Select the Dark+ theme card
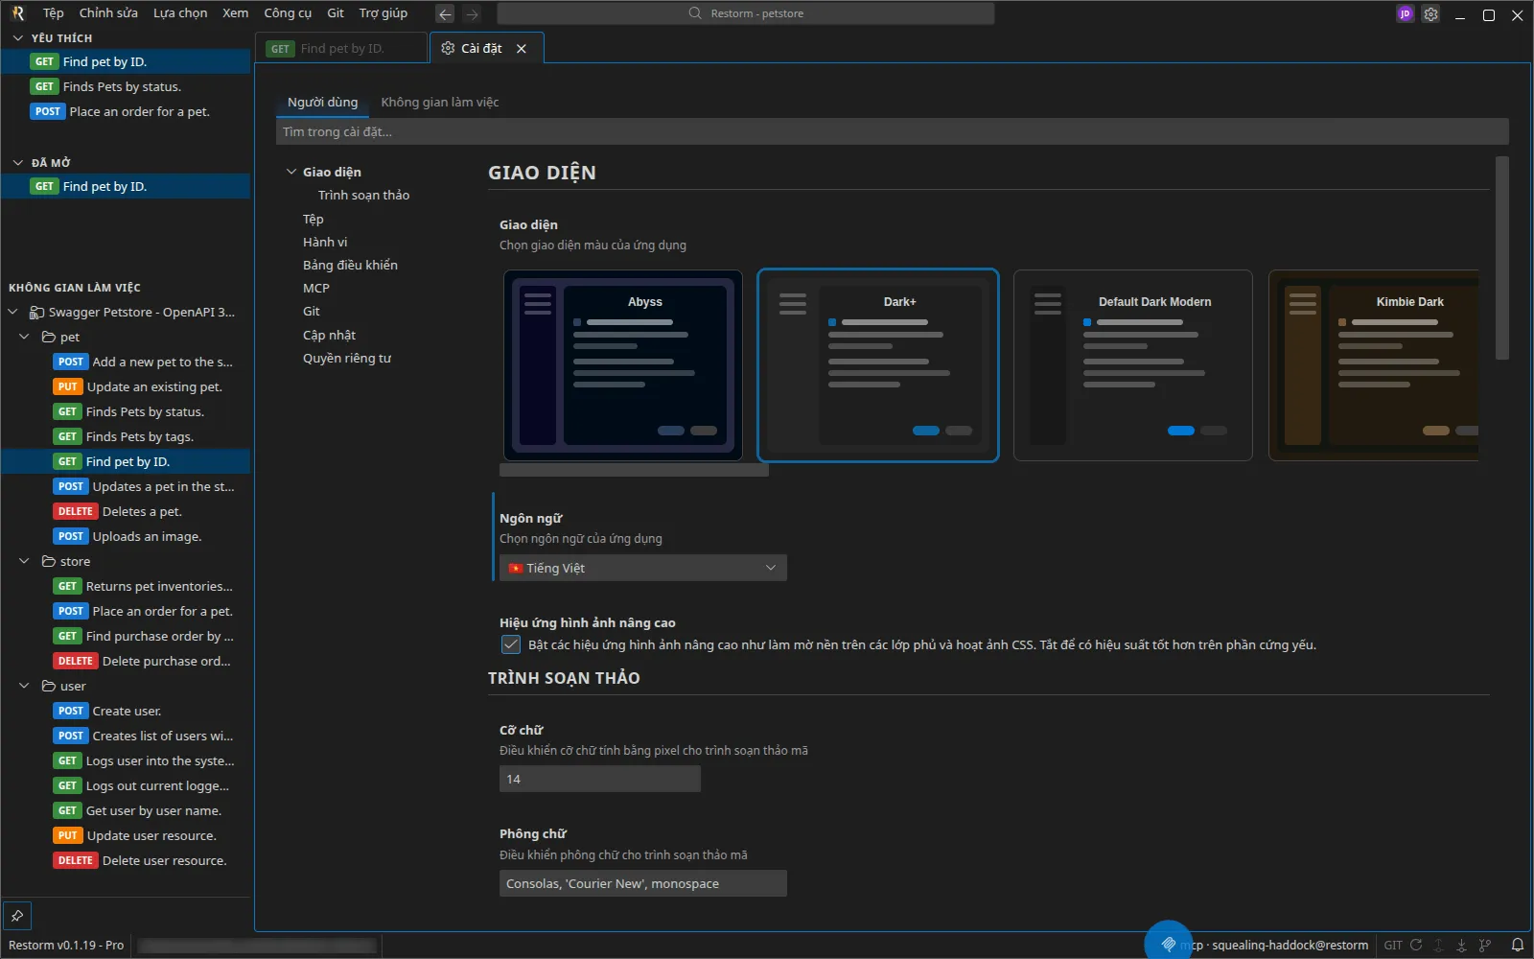This screenshot has height=959, width=1534. [x=878, y=365]
